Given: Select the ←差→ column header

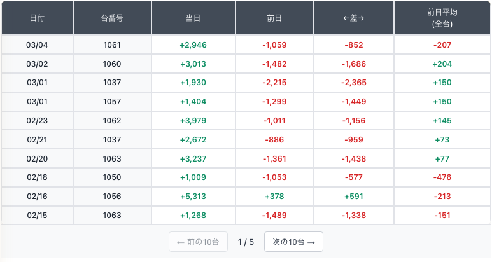Looking at the screenshot, I should tap(354, 18).
